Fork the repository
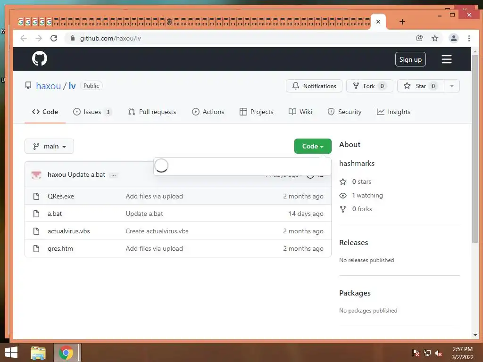This screenshot has height=362, width=483. (x=370, y=86)
